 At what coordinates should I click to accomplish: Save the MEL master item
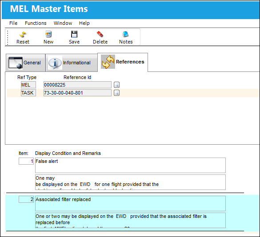[74, 34]
